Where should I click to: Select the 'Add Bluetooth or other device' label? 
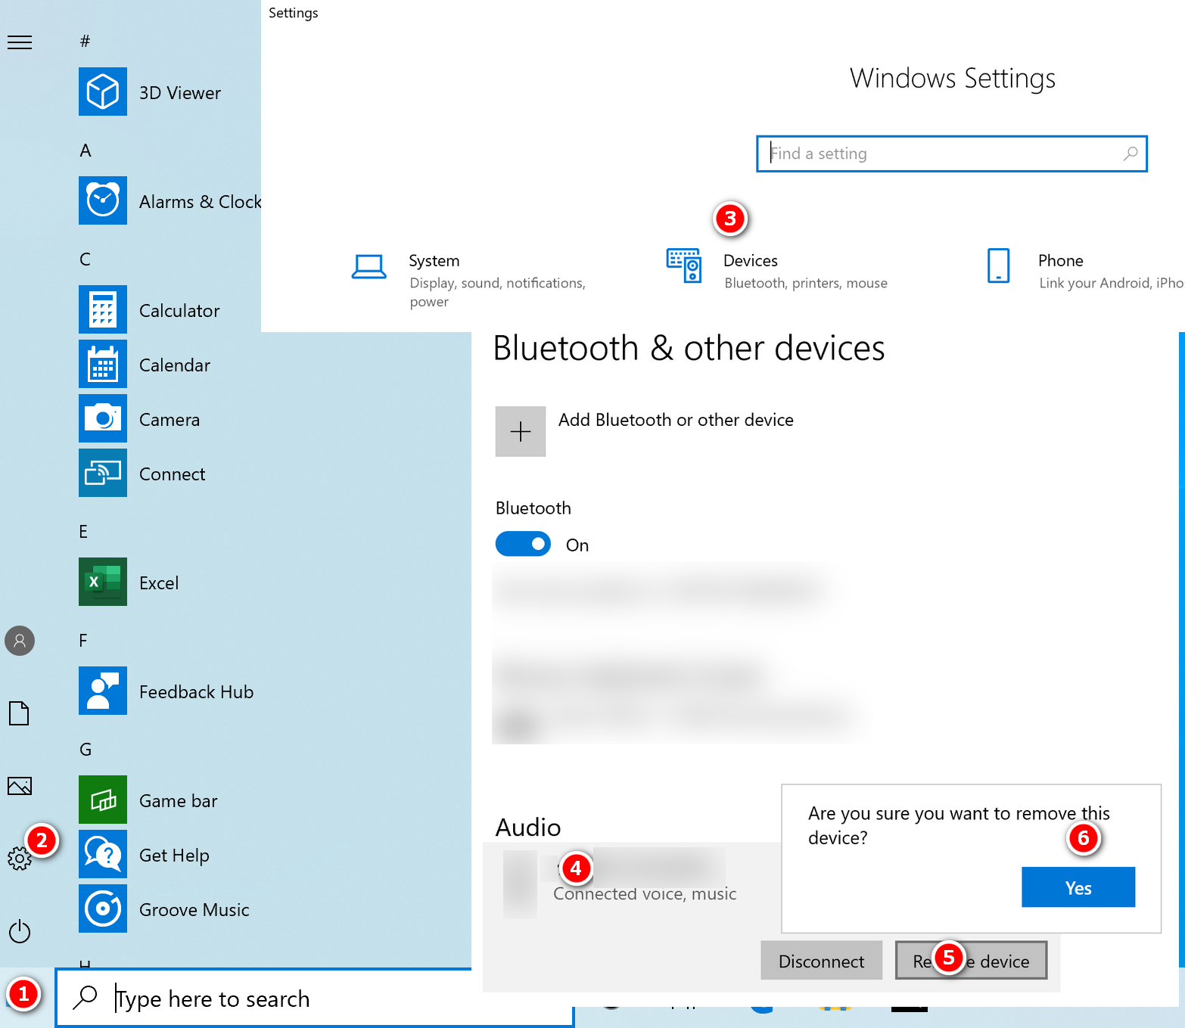(676, 420)
